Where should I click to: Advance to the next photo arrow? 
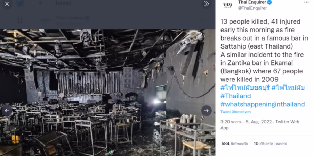pyautogui.click(x=206, y=111)
